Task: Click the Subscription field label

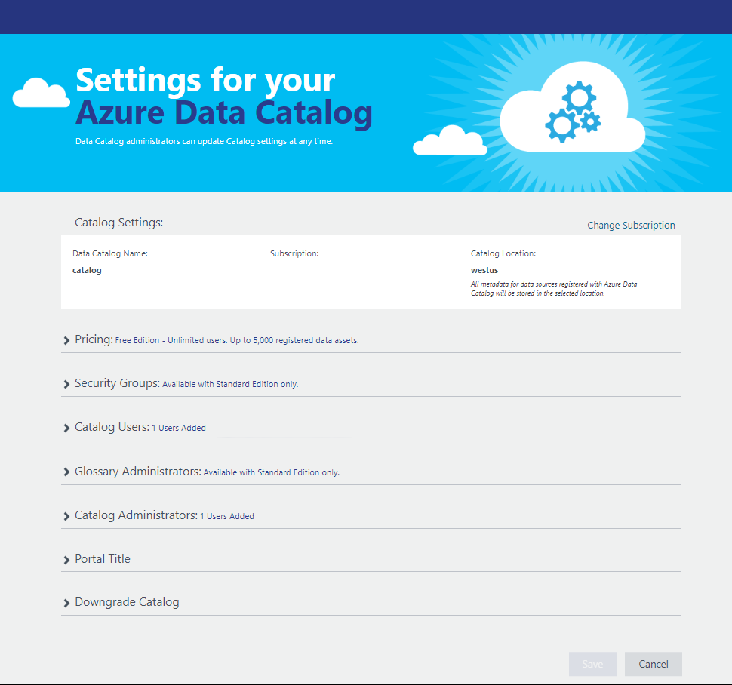Action: coord(294,253)
